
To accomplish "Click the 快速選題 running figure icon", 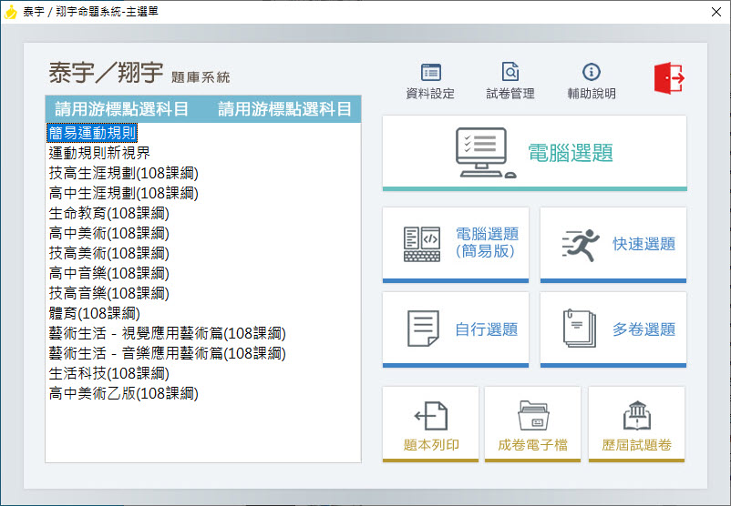I will pos(581,244).
